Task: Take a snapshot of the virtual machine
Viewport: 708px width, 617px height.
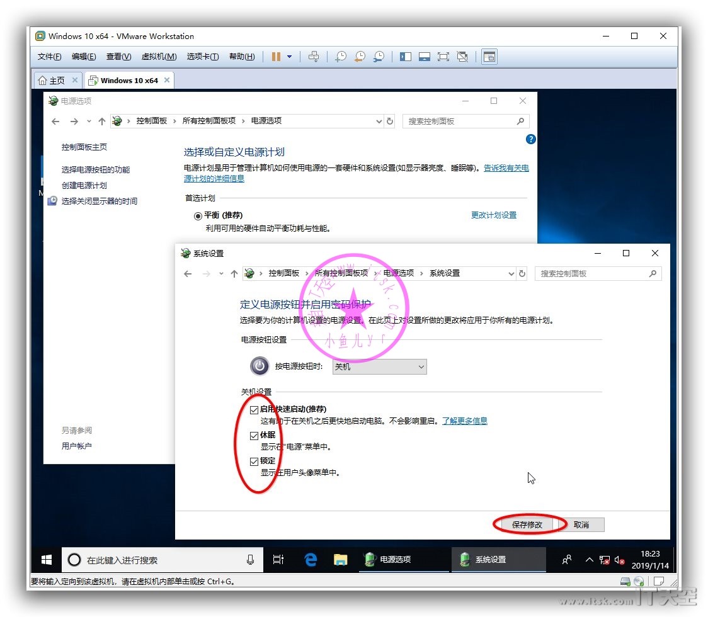Action: pos(340,57)
